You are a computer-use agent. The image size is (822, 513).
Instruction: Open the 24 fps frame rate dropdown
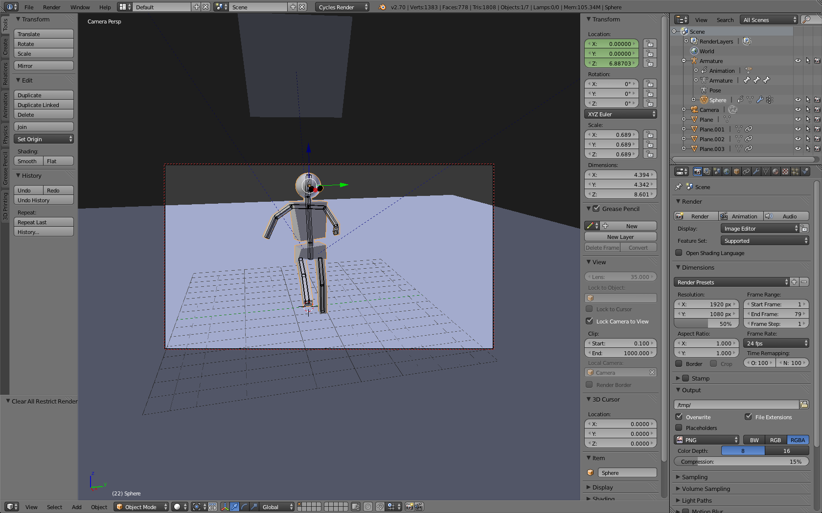776,343
